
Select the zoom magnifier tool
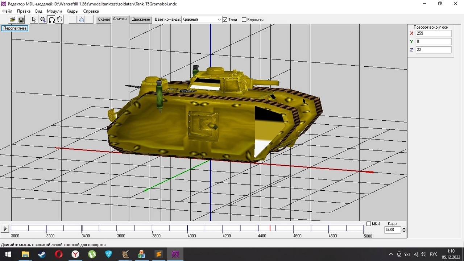pyautogui.click(x=43, y=20)
